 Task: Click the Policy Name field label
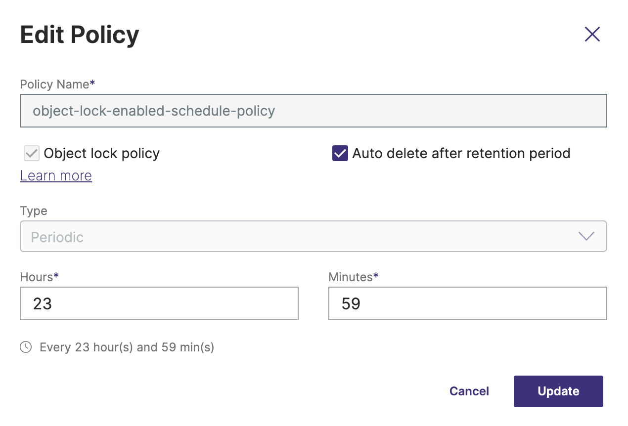tap(55, 85)
